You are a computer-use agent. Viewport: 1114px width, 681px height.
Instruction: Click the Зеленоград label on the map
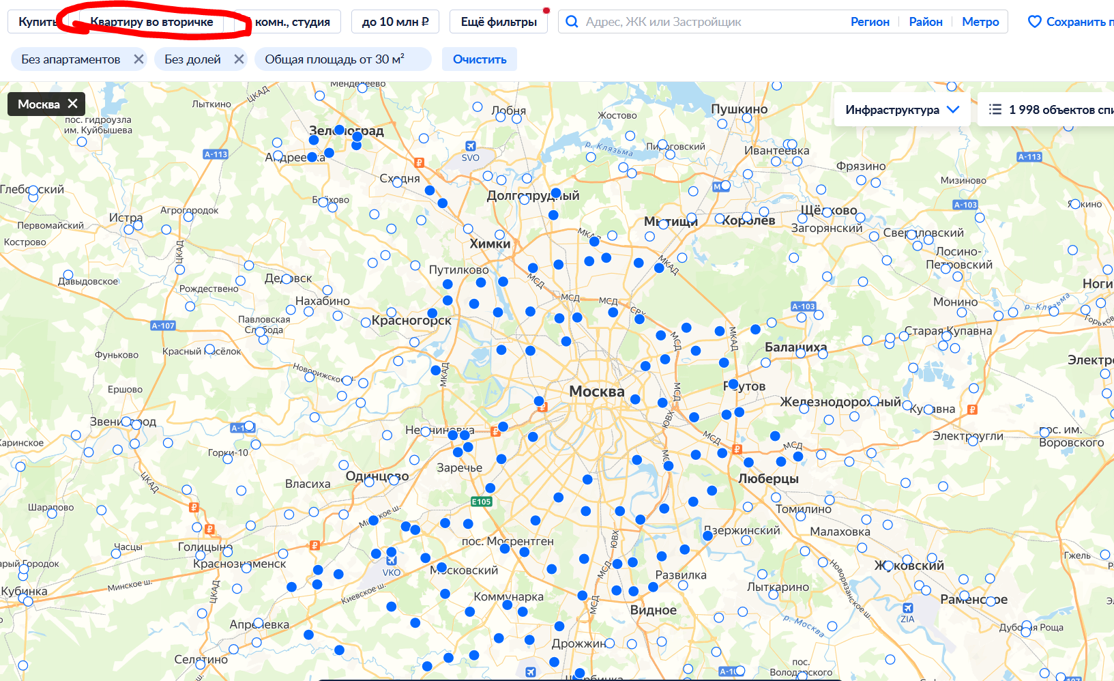pos(347,130)
